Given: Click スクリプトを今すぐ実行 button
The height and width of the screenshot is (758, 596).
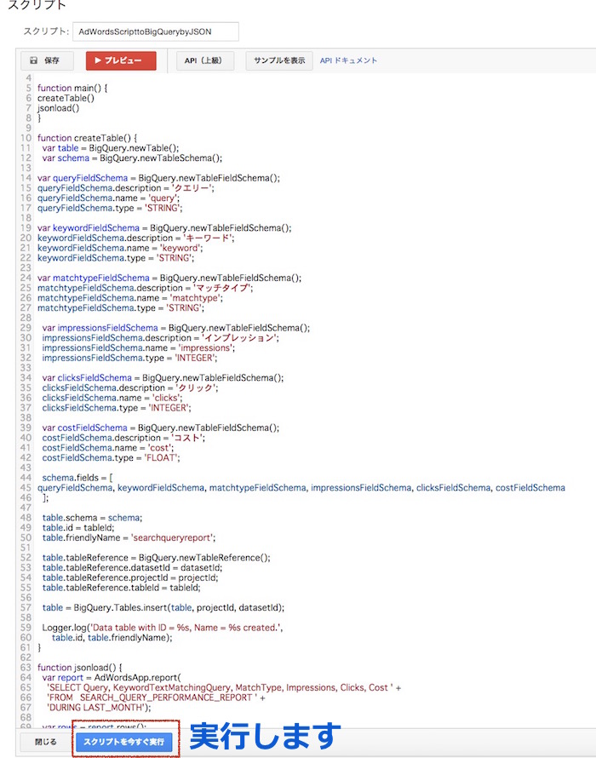Looking at the screenshot, I should point(123,742).
